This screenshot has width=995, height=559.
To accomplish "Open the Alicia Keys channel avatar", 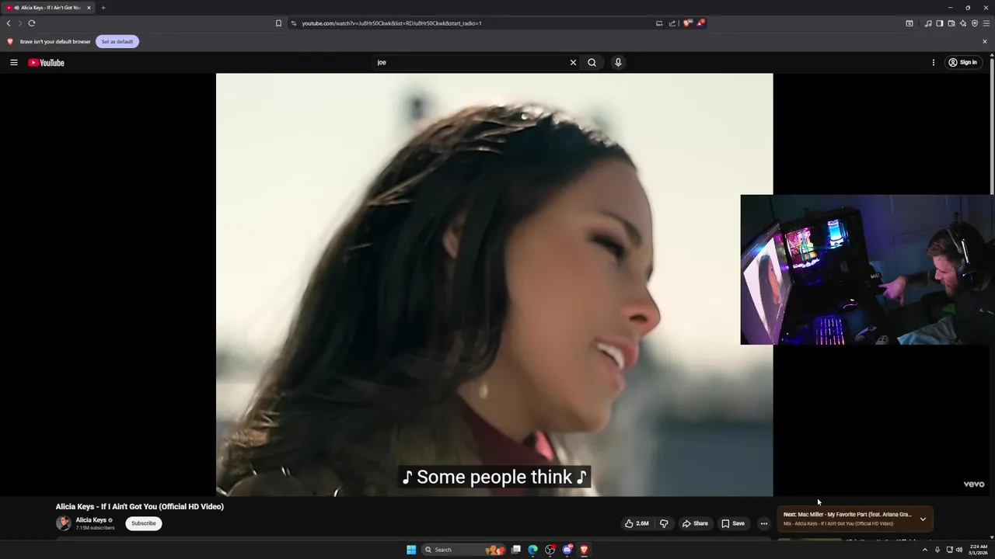I will point(63,523).
